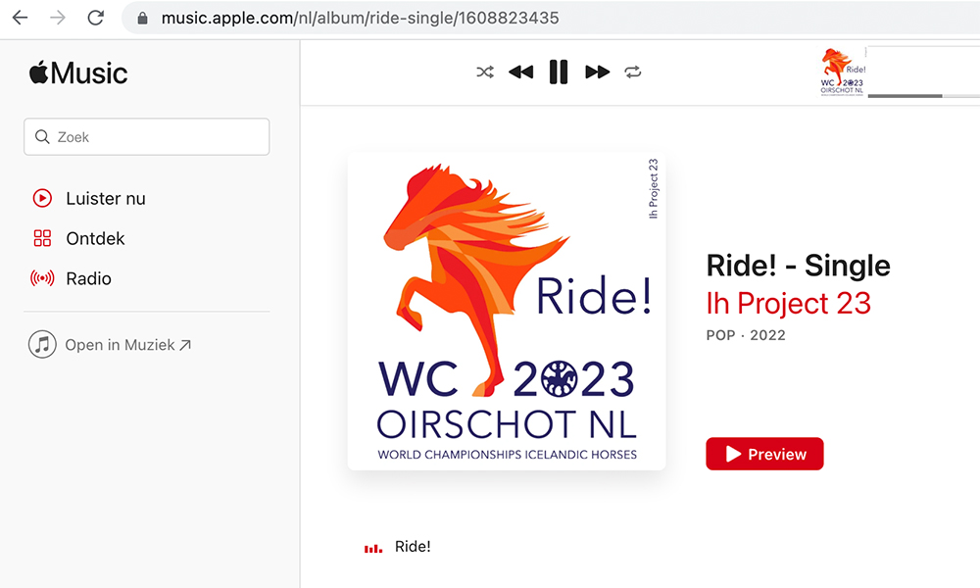Go back with the browser back arrow
Viewport: 980px width, 588px height.
point(20,18)
